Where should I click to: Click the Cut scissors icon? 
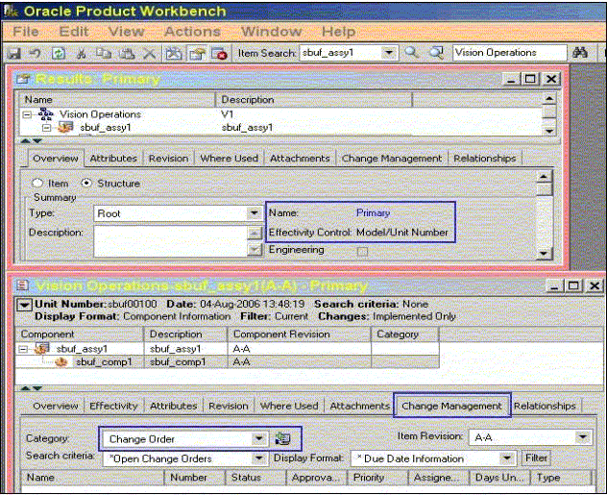pos(81,53)
